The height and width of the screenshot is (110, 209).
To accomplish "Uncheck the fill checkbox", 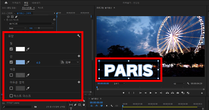I will point(11,49).
